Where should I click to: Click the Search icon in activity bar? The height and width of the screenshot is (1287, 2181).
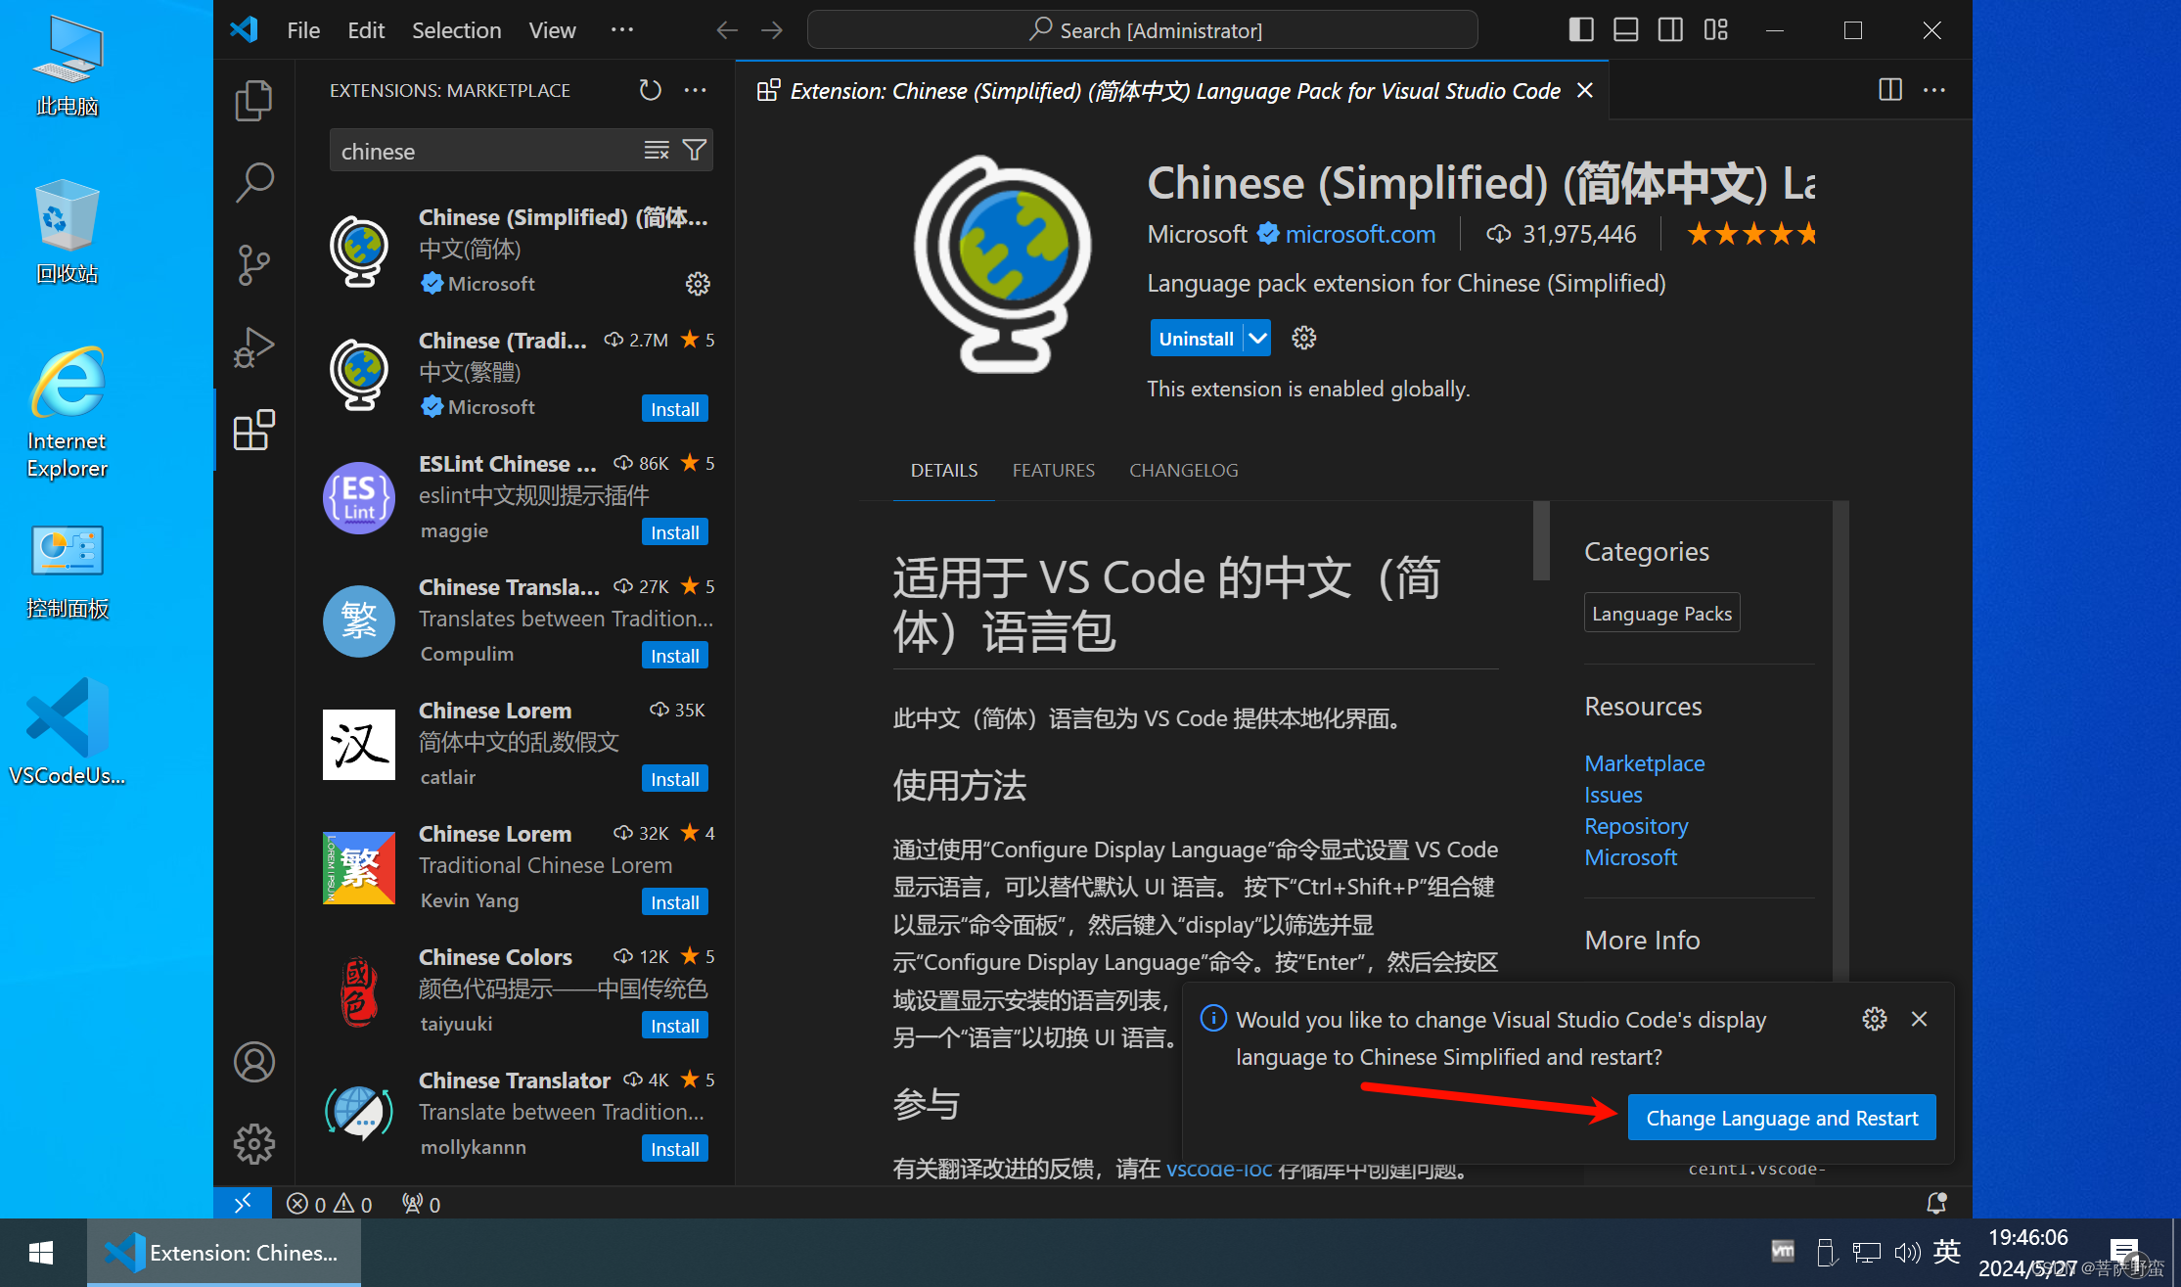coord(253,182)
